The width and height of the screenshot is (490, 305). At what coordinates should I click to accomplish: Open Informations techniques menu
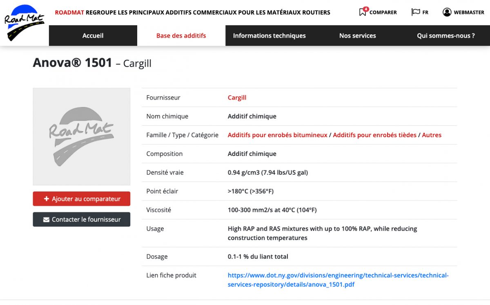click(269, 36)
